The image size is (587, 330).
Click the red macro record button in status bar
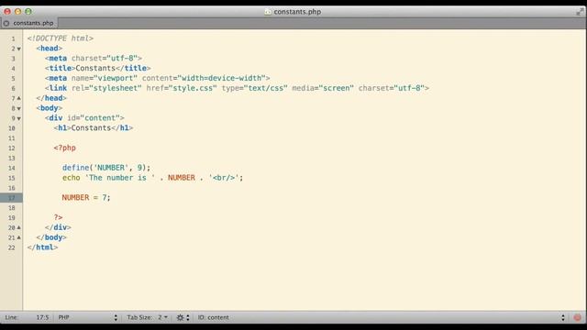click(x=577, y=318)
